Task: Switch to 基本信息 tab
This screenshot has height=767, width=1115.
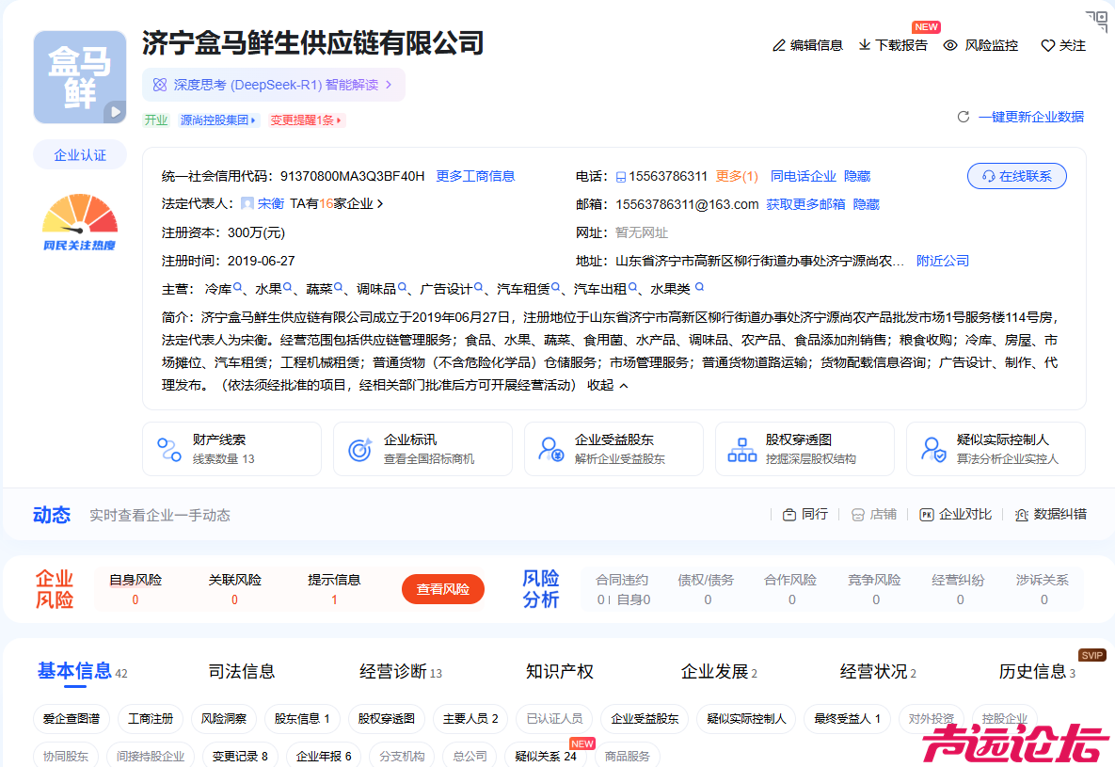Action: click(x=74, y=671)
